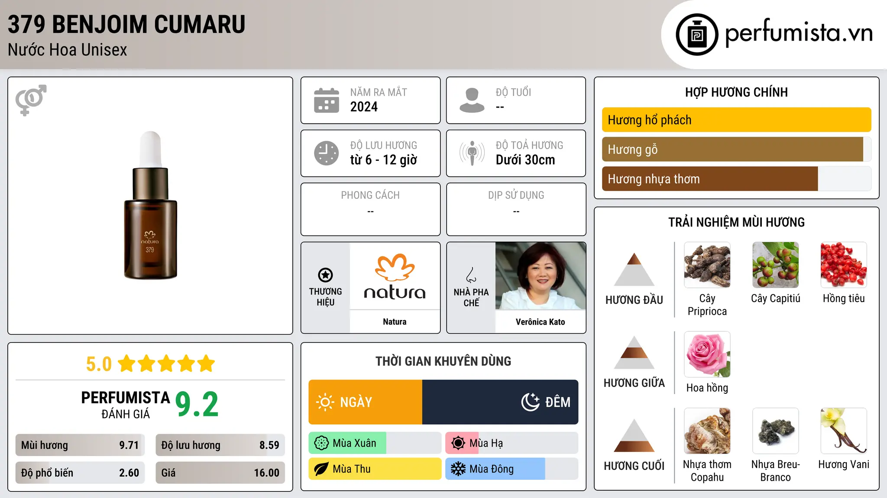Image resolution: width=887 pixels, height=498 pixels.
Task: Click the Hương giữa label
Action: pyautogui.click(x=634, y=383)
